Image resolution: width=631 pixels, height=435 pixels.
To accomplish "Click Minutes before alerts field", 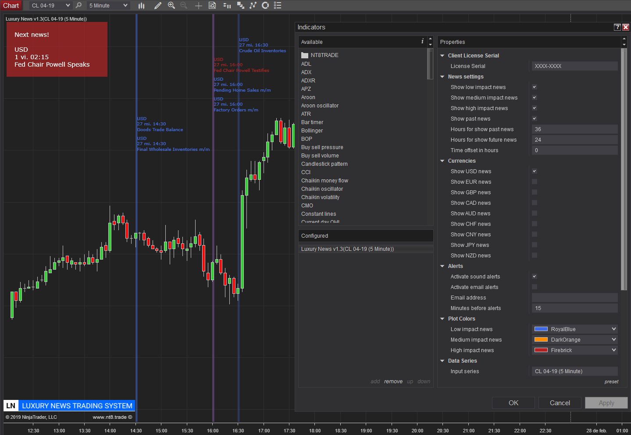I will 574,308.
